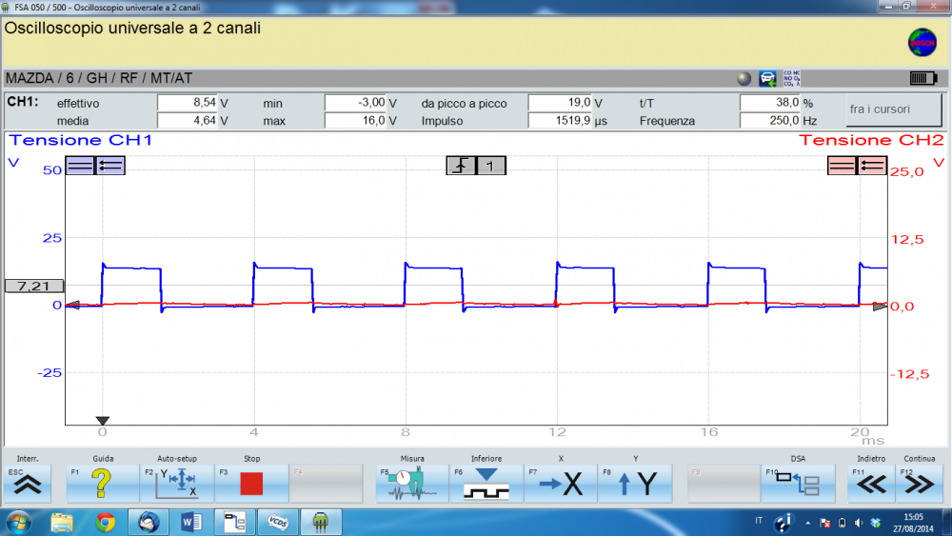
Task: Select trigger channel 1 box
Action: click(490, 165)
